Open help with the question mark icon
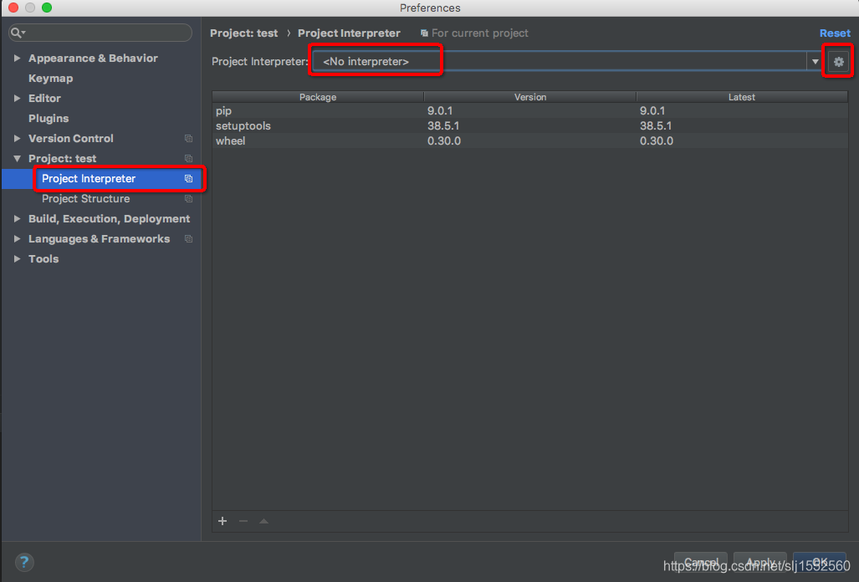Viewport: 859px width, 582px height. (24, 562)
